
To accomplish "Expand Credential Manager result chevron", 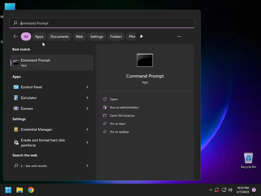I will coord(87,129).
